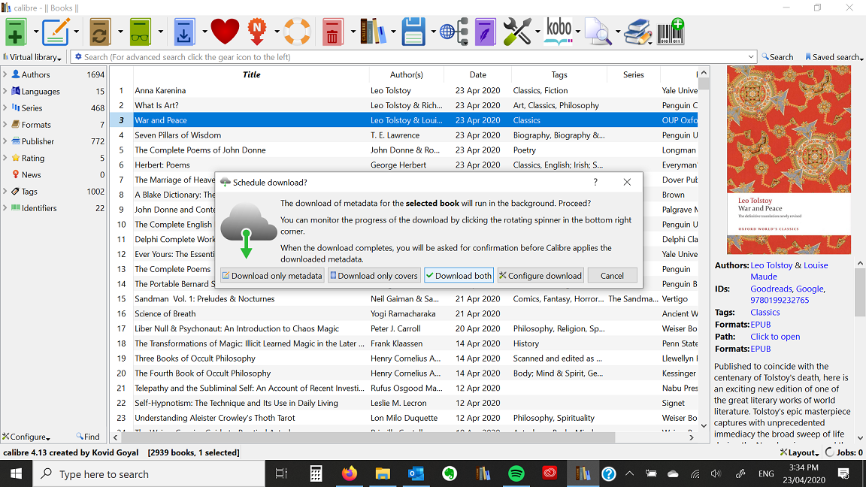Click the red heart Donate icon

coord(225,32)
